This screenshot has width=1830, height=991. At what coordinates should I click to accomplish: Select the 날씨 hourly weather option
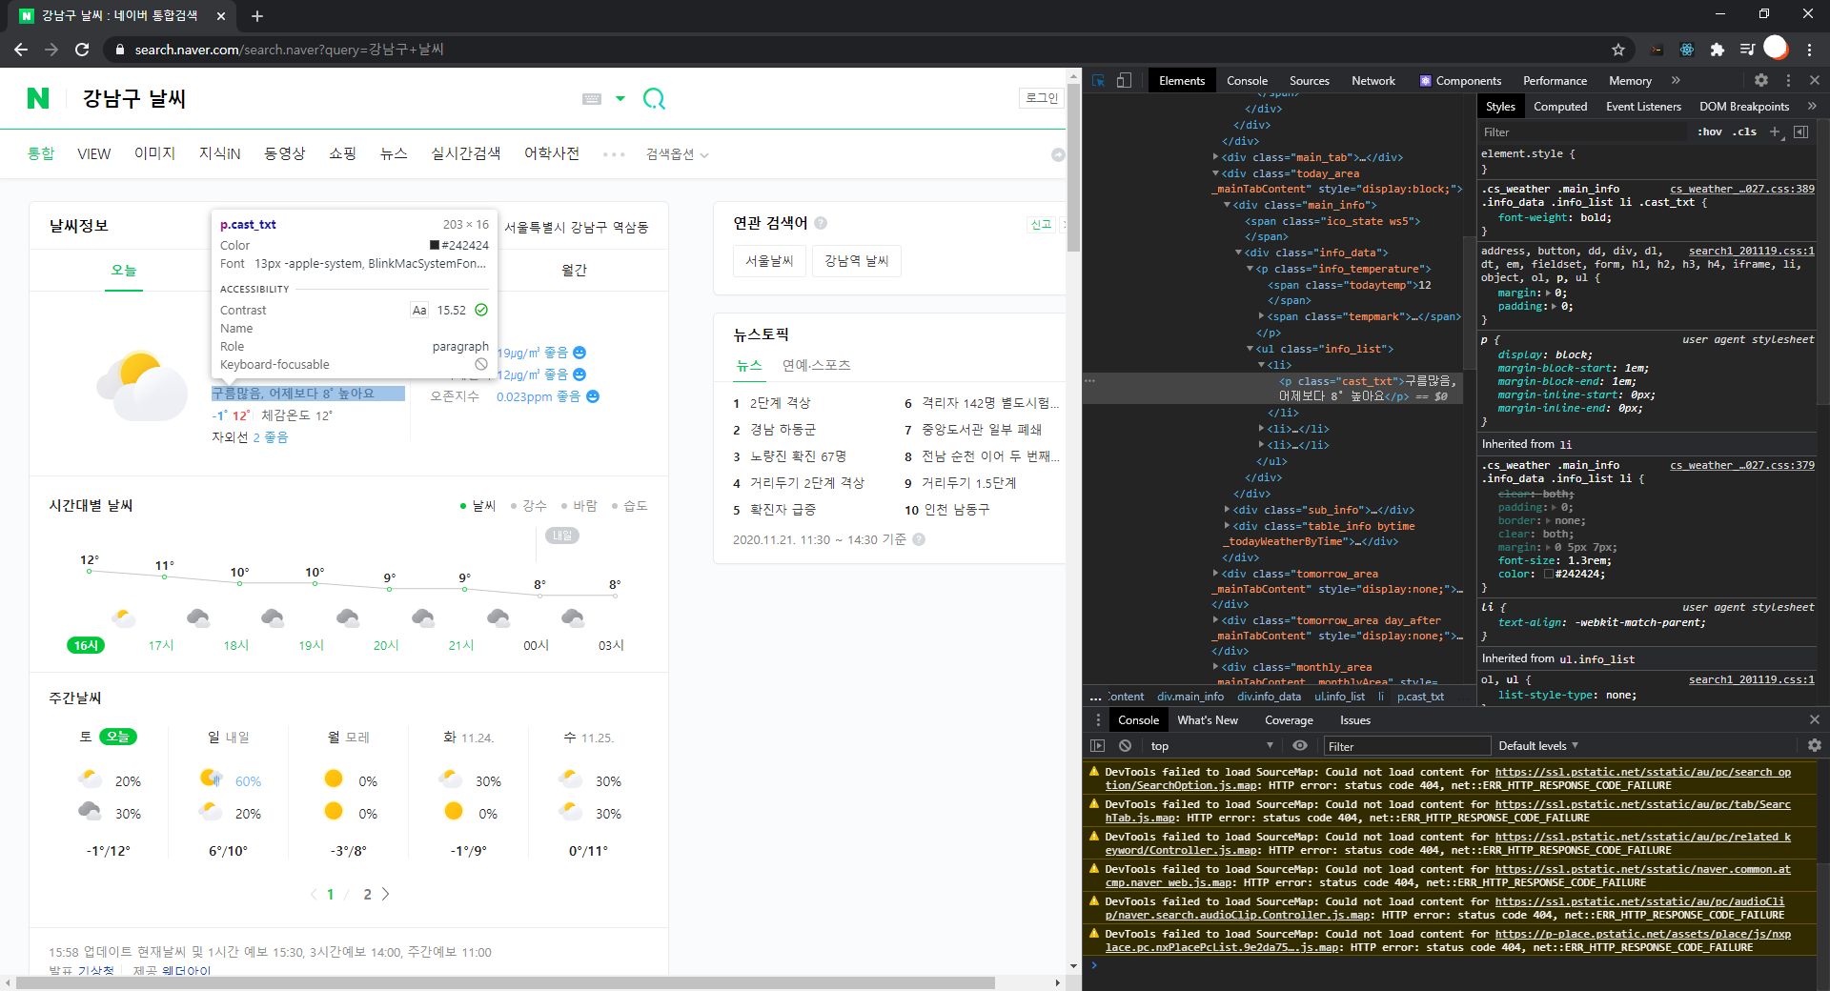(478, 506)
